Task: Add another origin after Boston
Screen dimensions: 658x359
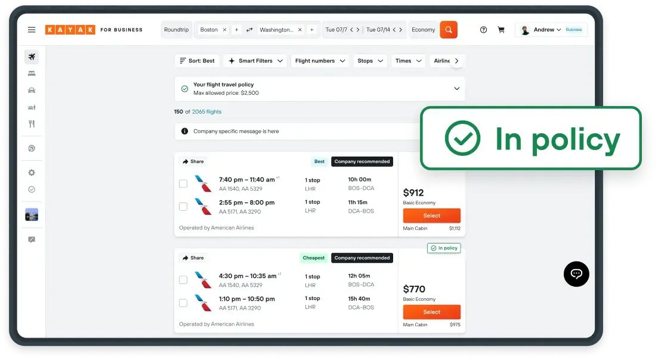Action: pyautogui.click(x=236, y=30)
